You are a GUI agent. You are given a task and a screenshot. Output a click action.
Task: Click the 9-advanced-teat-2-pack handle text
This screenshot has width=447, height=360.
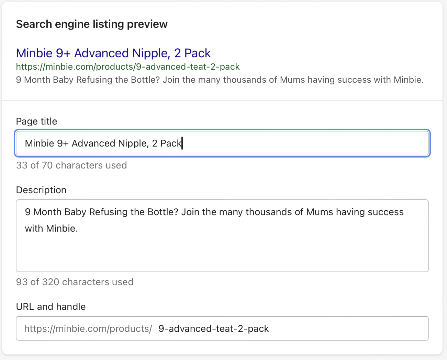(x=213, y=328)
